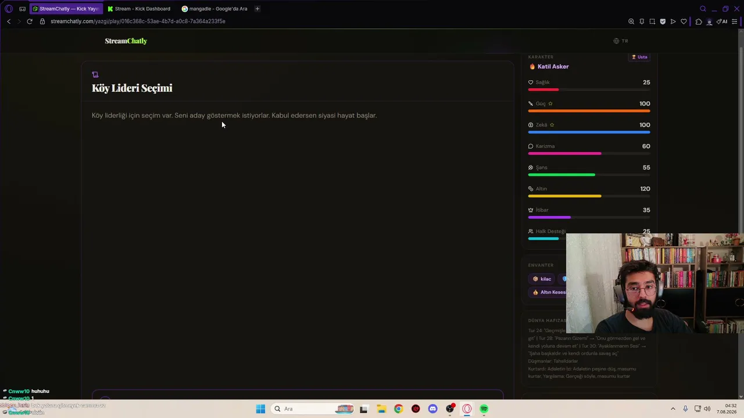Click the Altın coins icon
Viewport: 744px width, 418px height.
click(x=531, y=189)
